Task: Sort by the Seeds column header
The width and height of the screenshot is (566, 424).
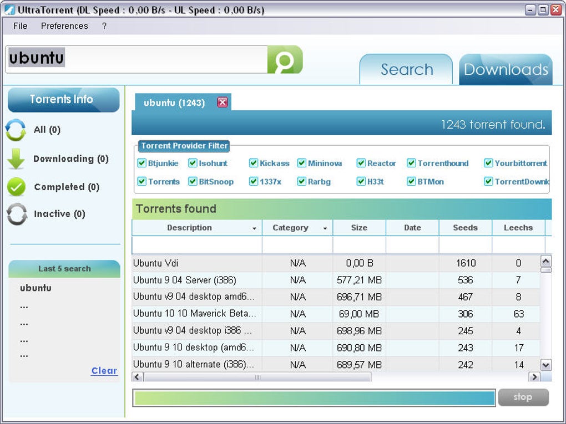Action: pyautogui.click(x=466, y=227)
